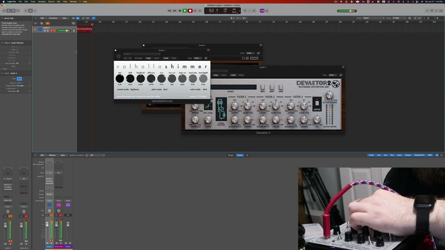Open the Library panel icon
The width and height of the screenshot is (445, 250).
point(4,11)
